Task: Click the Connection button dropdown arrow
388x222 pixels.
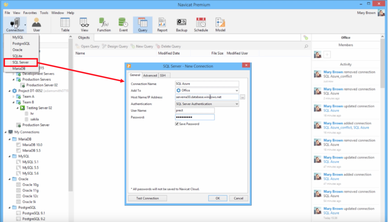Action: point(25,25)
